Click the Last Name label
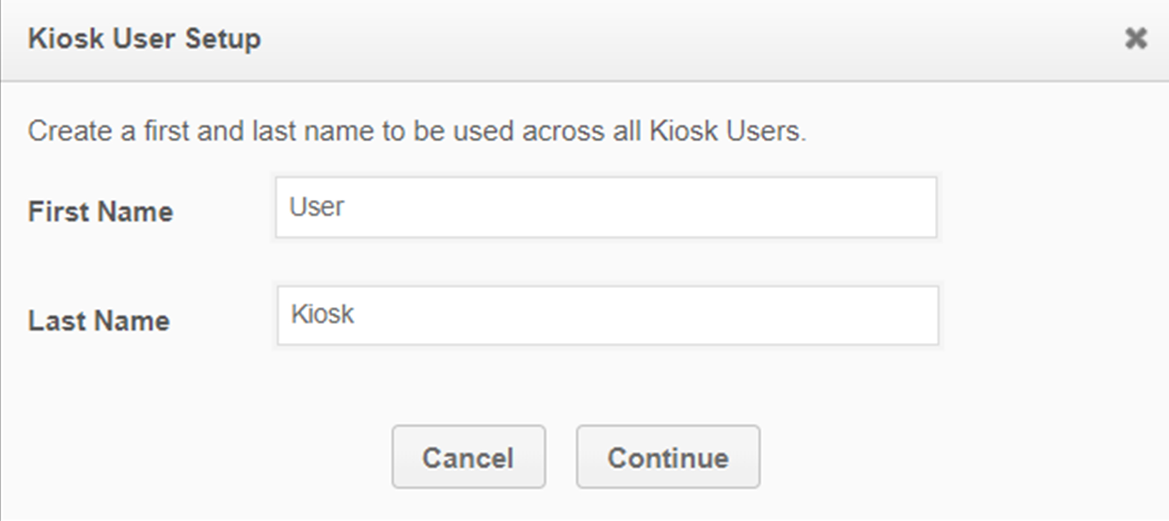This screenshot has height=521, width=1169. tap(98, 320)
